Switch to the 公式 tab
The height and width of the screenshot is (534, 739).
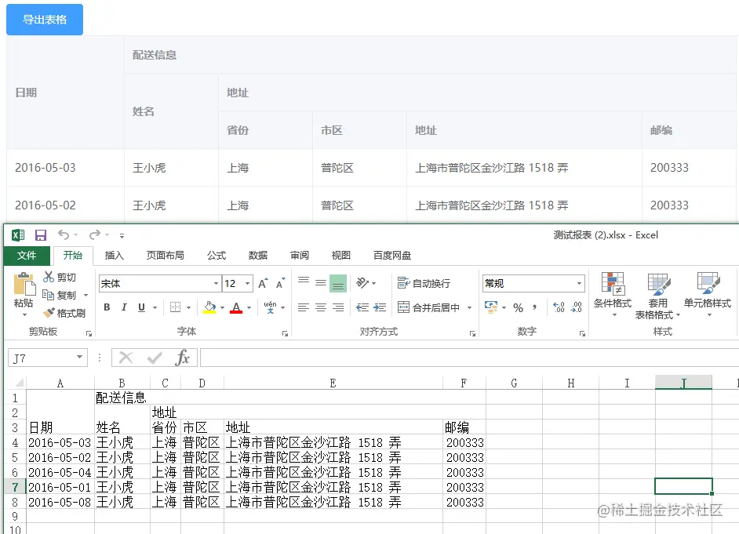click(x=217, y=255)
